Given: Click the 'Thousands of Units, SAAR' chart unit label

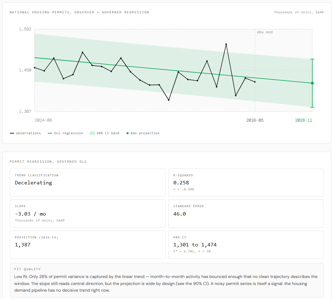Looking at the screenshot, I should point(299,12).
